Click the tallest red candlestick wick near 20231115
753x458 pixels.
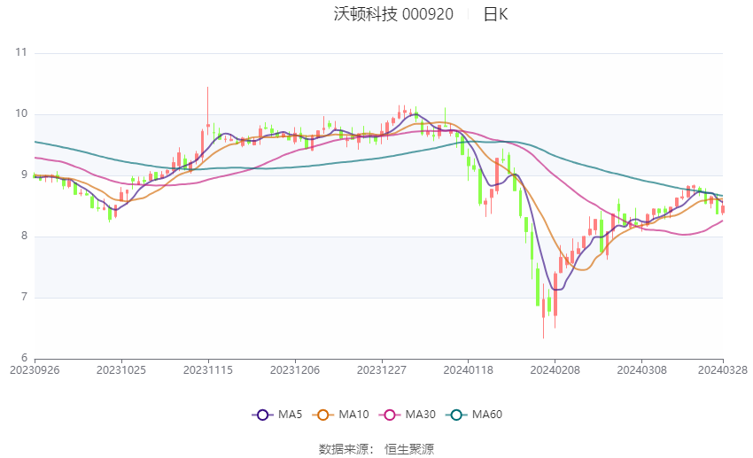[208, 111]
